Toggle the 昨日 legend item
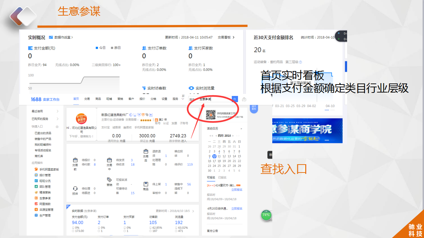The height and width of the screenshot is (238, 424). (x=116, y=48)
